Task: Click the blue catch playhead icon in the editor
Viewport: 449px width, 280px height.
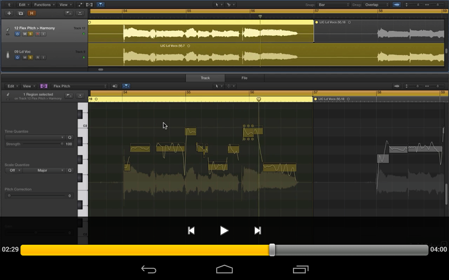Action: click(126, 86)
